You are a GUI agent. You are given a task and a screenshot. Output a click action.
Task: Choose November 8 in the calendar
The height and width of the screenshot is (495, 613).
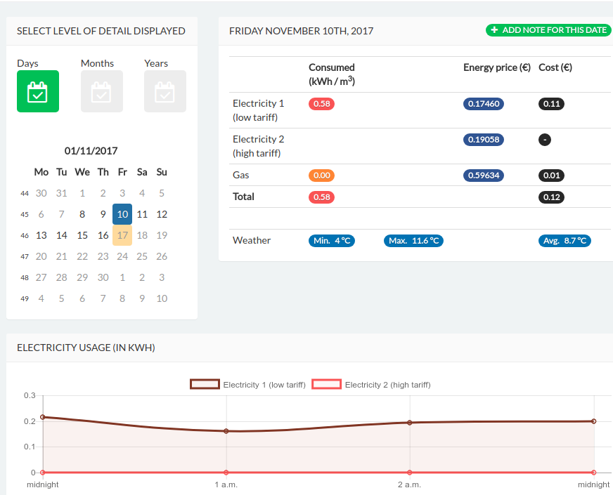pyautogui.click(x=82, y=214)
